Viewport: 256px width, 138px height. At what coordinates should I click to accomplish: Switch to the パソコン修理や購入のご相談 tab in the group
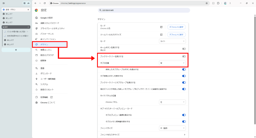point(16,32)
